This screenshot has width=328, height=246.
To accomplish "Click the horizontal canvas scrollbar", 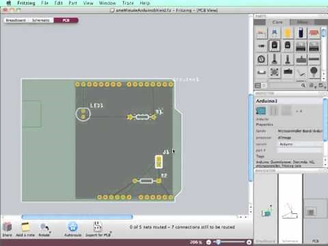I will 77,217.
